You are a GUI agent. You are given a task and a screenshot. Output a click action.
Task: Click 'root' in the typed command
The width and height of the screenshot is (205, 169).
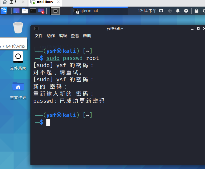pos(92,58)
